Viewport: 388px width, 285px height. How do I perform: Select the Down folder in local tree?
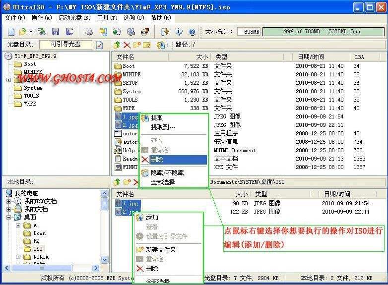tap(40, 233)
